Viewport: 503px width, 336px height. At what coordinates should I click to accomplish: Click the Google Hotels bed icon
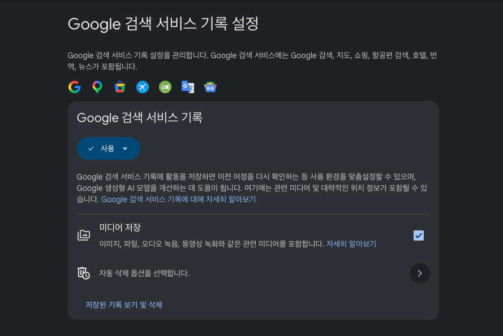(x=165, y=87)
